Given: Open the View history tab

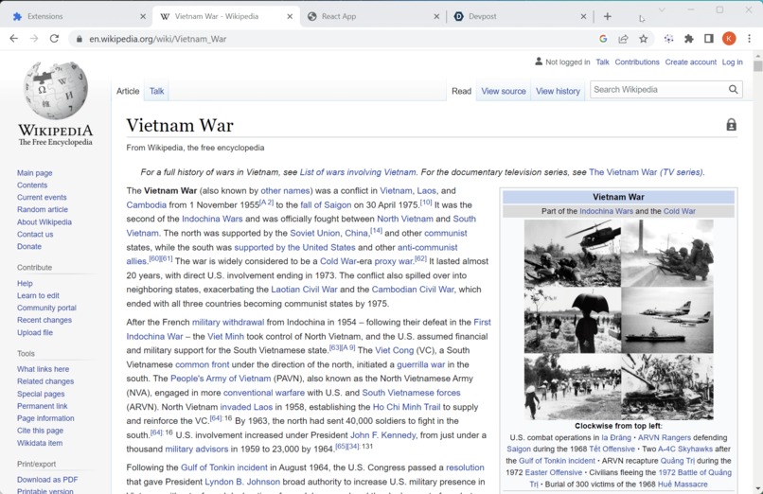Looking at the screenshot, I should click(x=558, y=91).
